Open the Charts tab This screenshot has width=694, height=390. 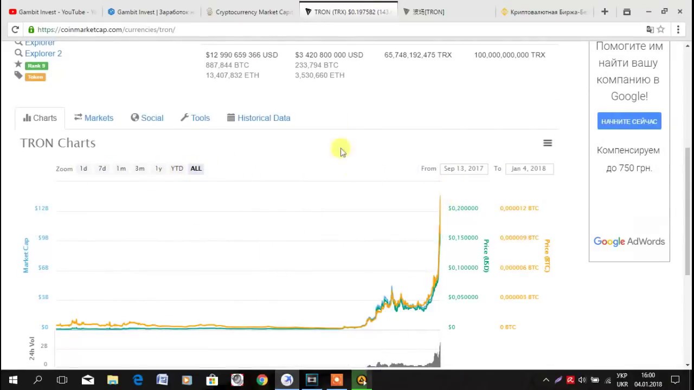[x=40, y=118]
